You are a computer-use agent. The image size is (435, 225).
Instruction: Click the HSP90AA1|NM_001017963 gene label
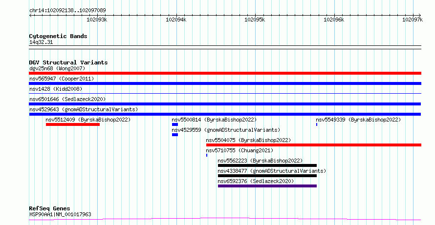(x=60, y=214)
